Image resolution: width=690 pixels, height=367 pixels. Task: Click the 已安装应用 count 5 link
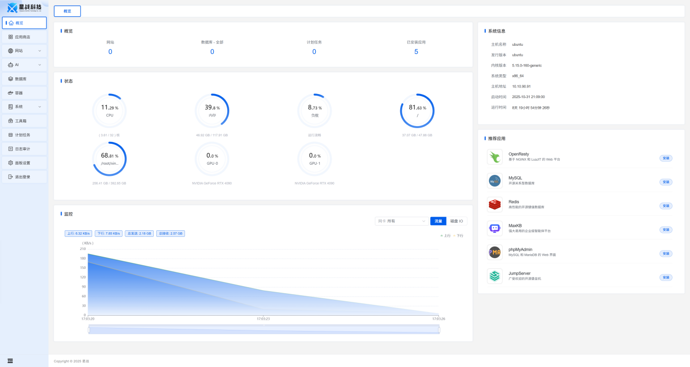(416, 52)
